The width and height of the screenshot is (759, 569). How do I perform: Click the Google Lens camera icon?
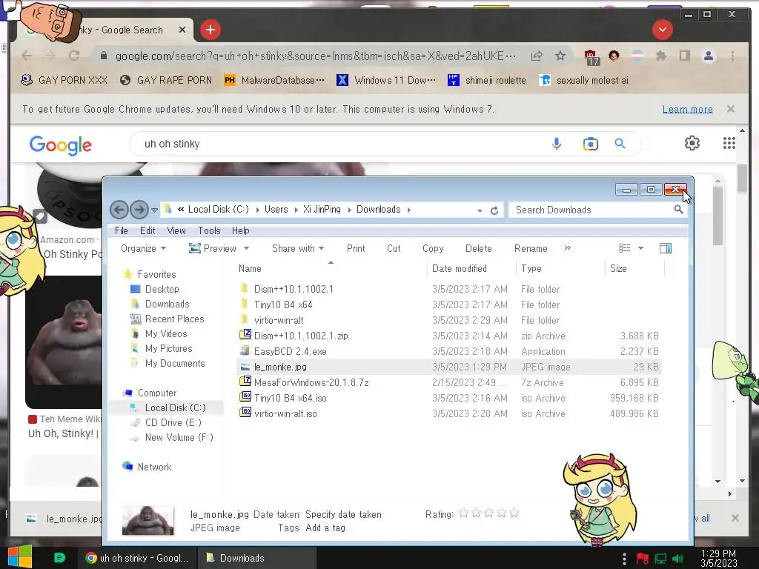[x=590, y=144]
